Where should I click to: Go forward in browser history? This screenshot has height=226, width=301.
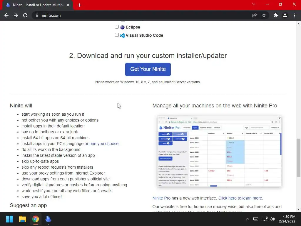[16, 15]
